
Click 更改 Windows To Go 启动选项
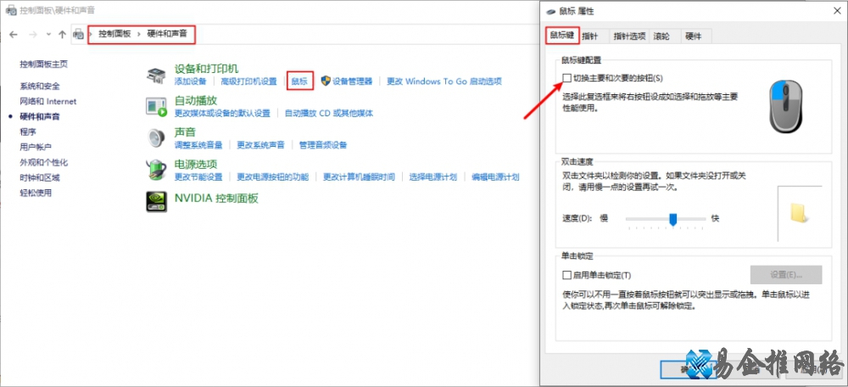click(x=444, y=81)
